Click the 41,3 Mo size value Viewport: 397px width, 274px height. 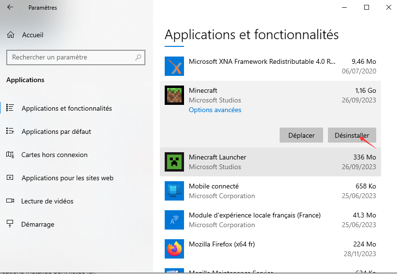click(364, 215)
